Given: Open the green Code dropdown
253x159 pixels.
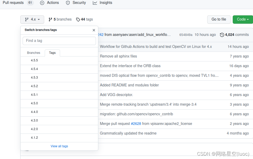Looking at the screenshot, I should pos(243,19).
